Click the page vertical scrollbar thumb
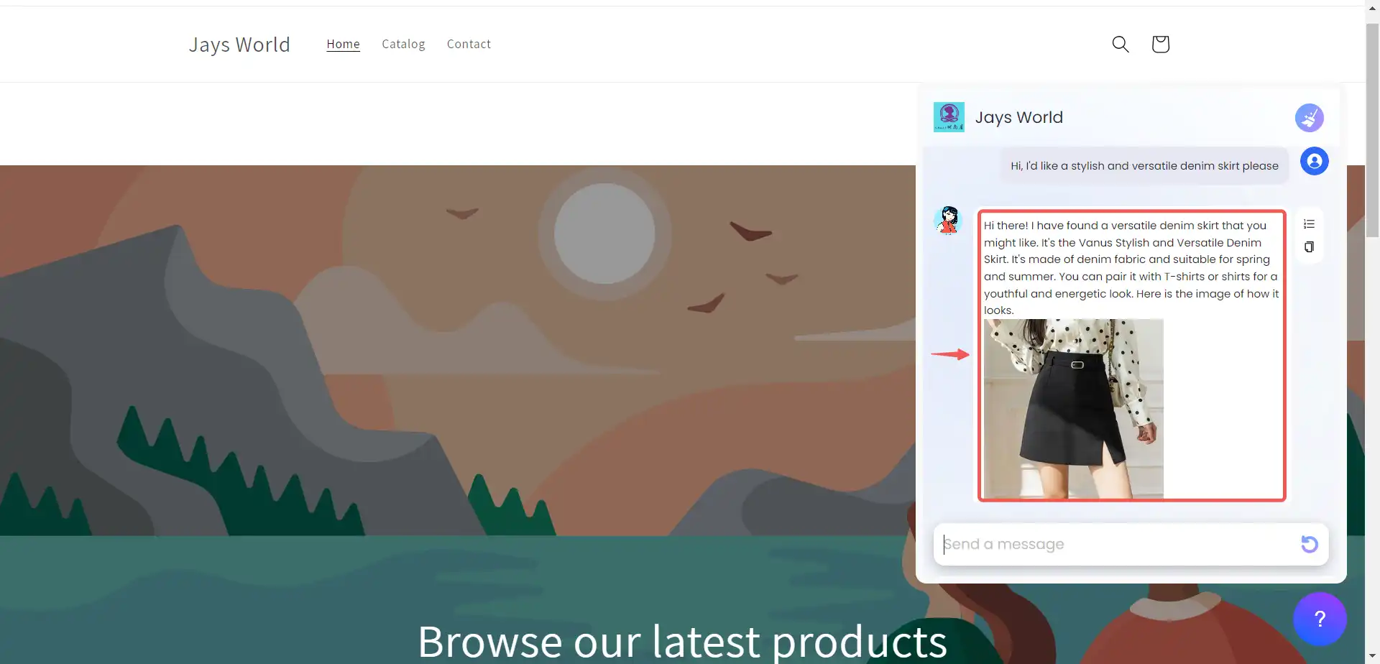The width and height of the screenshot is (1380, 664). (1373, 129)
